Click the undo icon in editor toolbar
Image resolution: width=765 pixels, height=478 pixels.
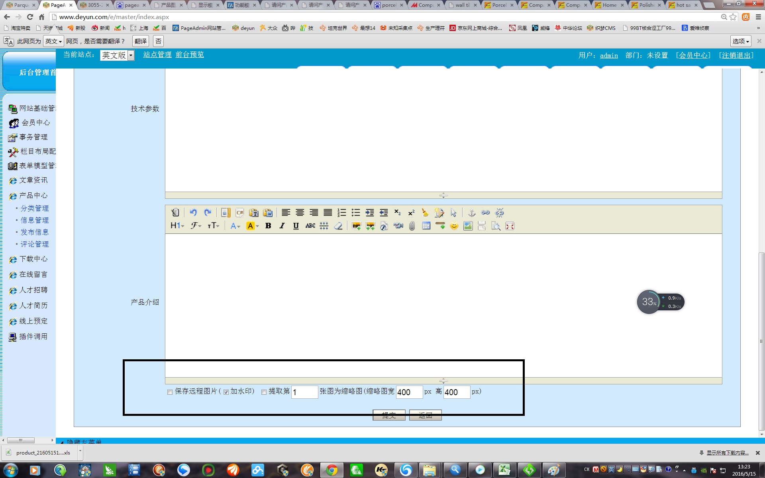[x=193, y=213]
